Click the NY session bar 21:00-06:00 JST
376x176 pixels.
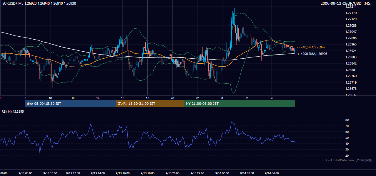239,104
